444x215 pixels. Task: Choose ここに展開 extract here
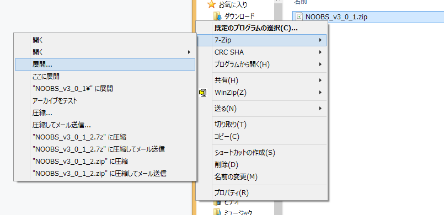coord(105,77)
